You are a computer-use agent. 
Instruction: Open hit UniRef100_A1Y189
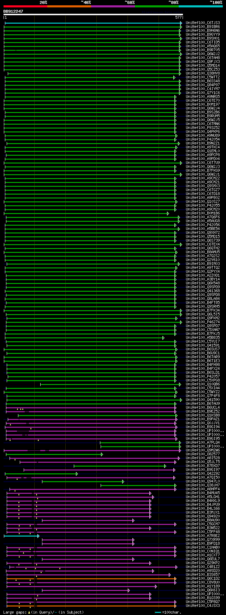203,586
